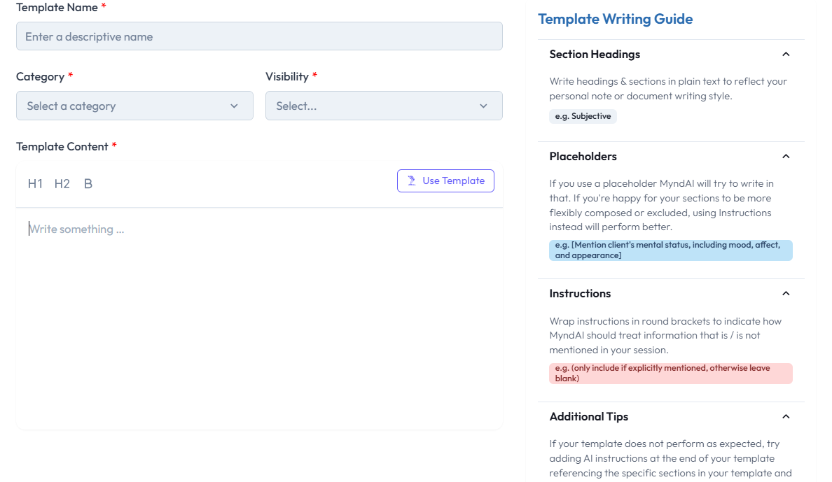
Task: Open the Visibility dropdown
Action: 384,106
